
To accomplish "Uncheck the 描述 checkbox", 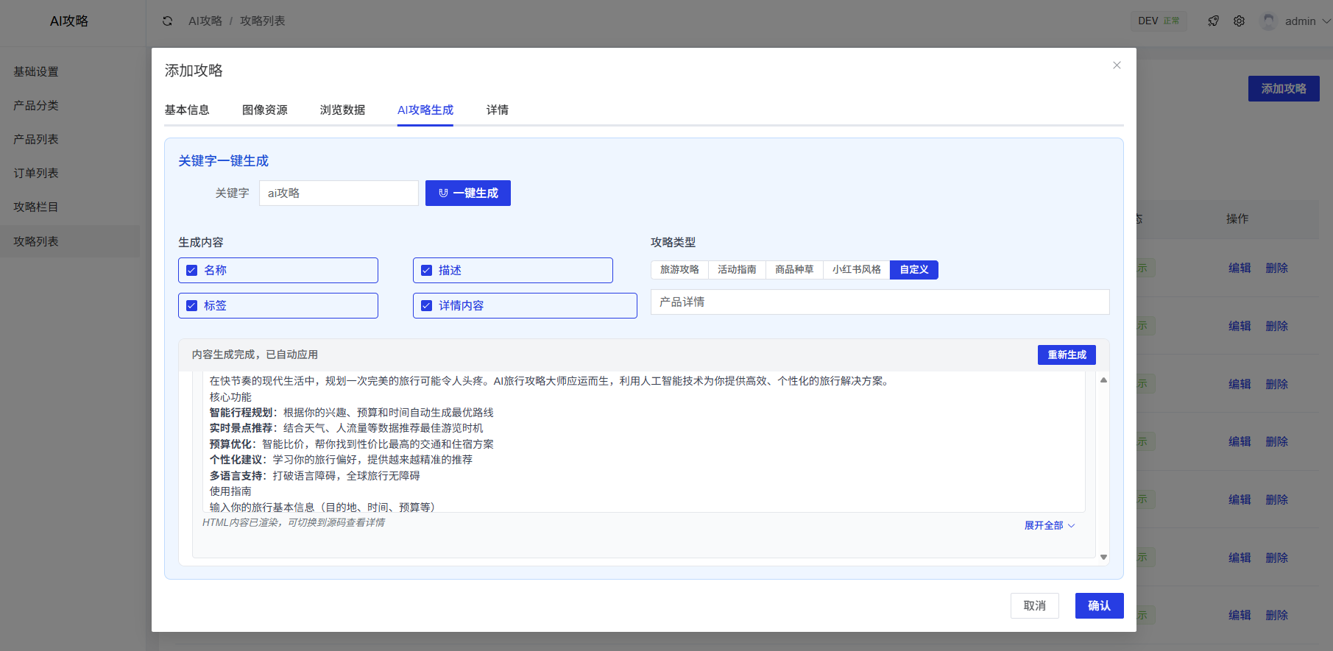I will pyautogui.click(x=427, y=271).
